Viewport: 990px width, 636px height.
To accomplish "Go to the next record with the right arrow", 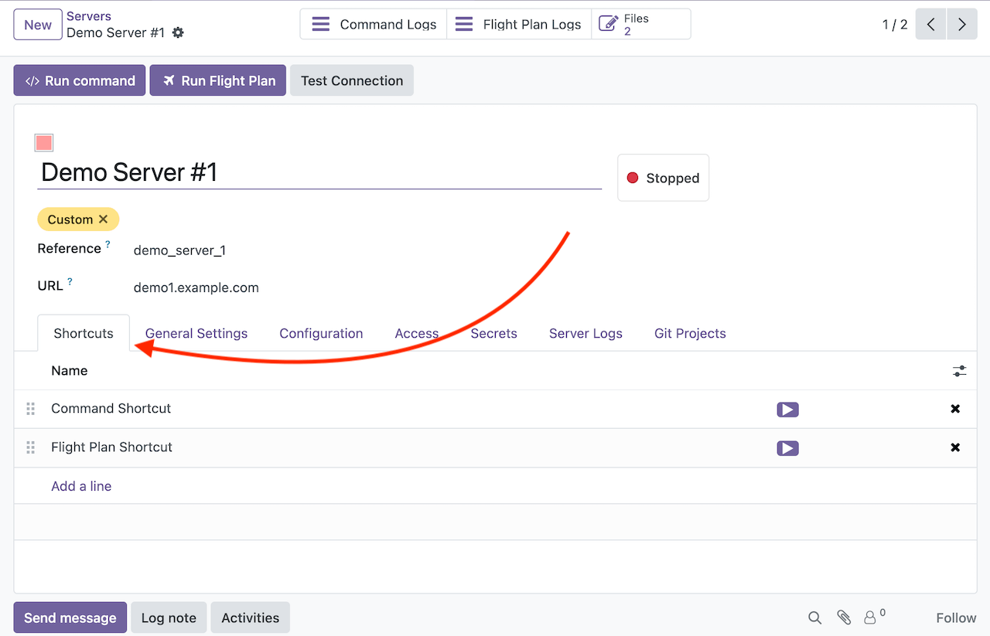I will click(x=961, y=24).
